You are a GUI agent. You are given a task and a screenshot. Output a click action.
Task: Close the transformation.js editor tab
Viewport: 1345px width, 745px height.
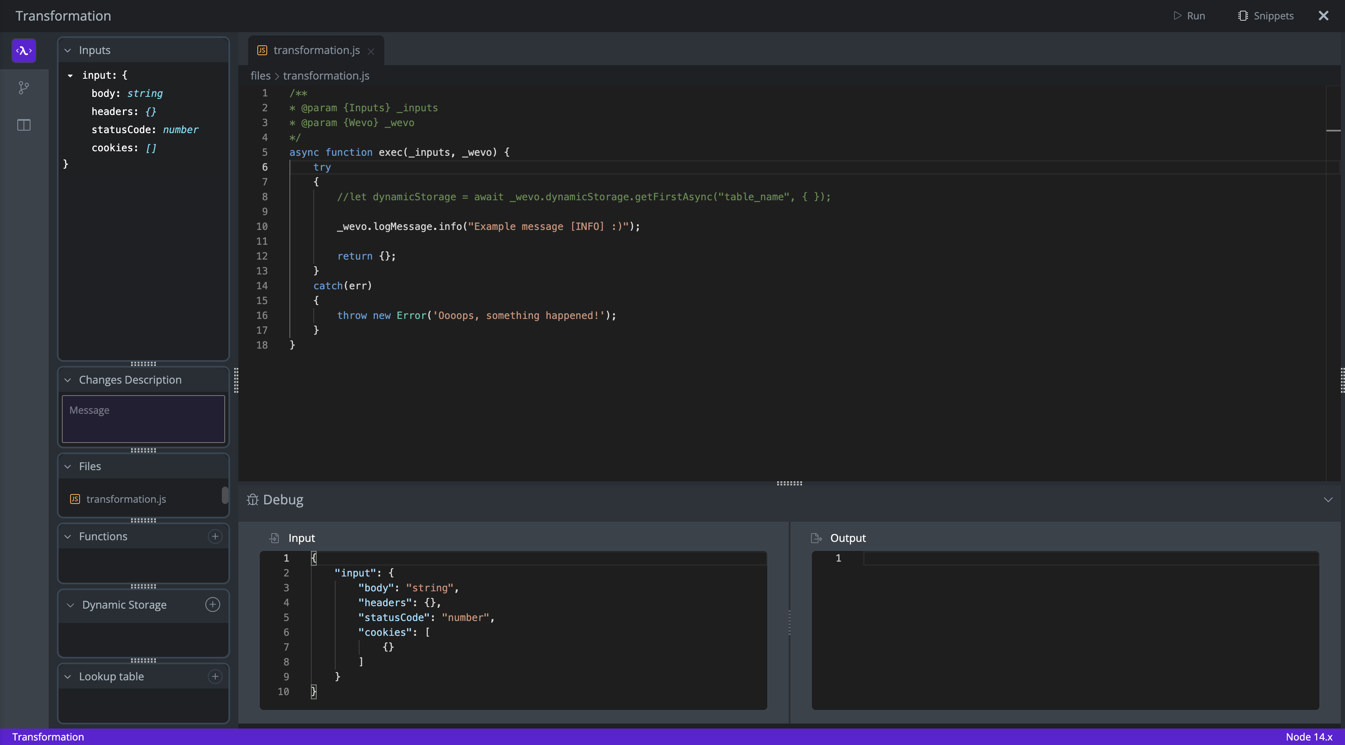pos(371,51)
